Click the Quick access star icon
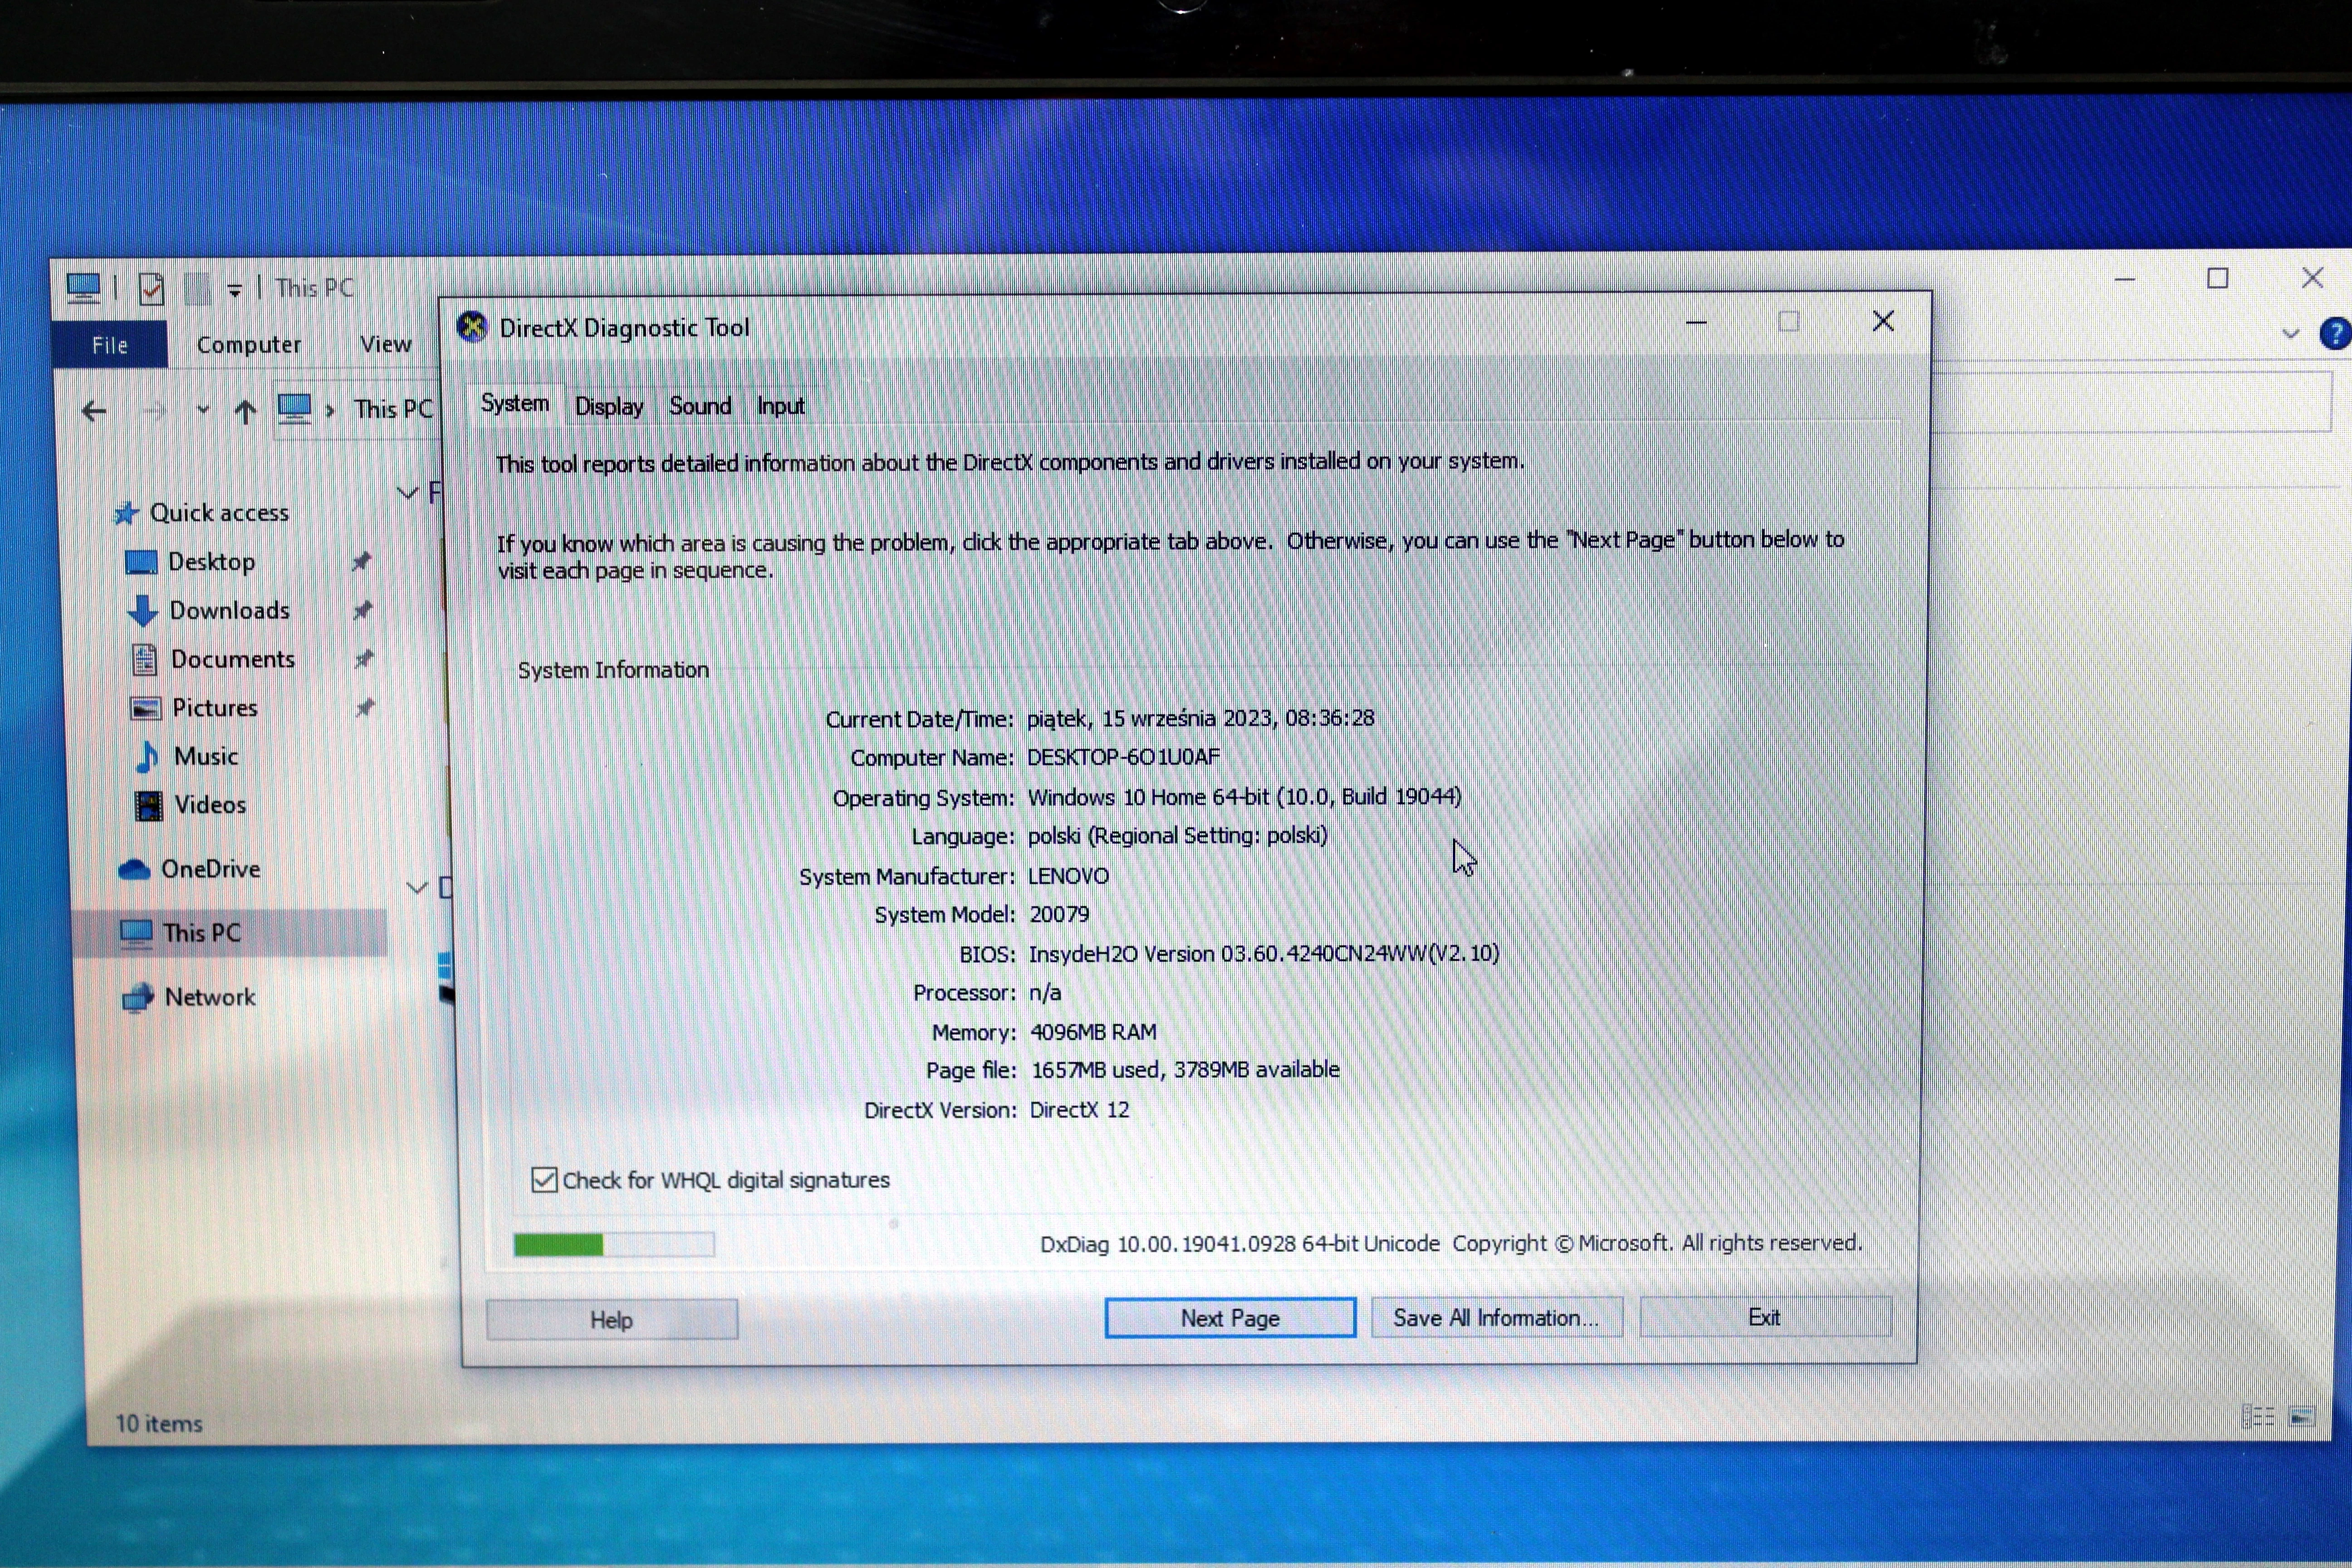Screen dimensions: 2352x1568 tap(126, 514)
